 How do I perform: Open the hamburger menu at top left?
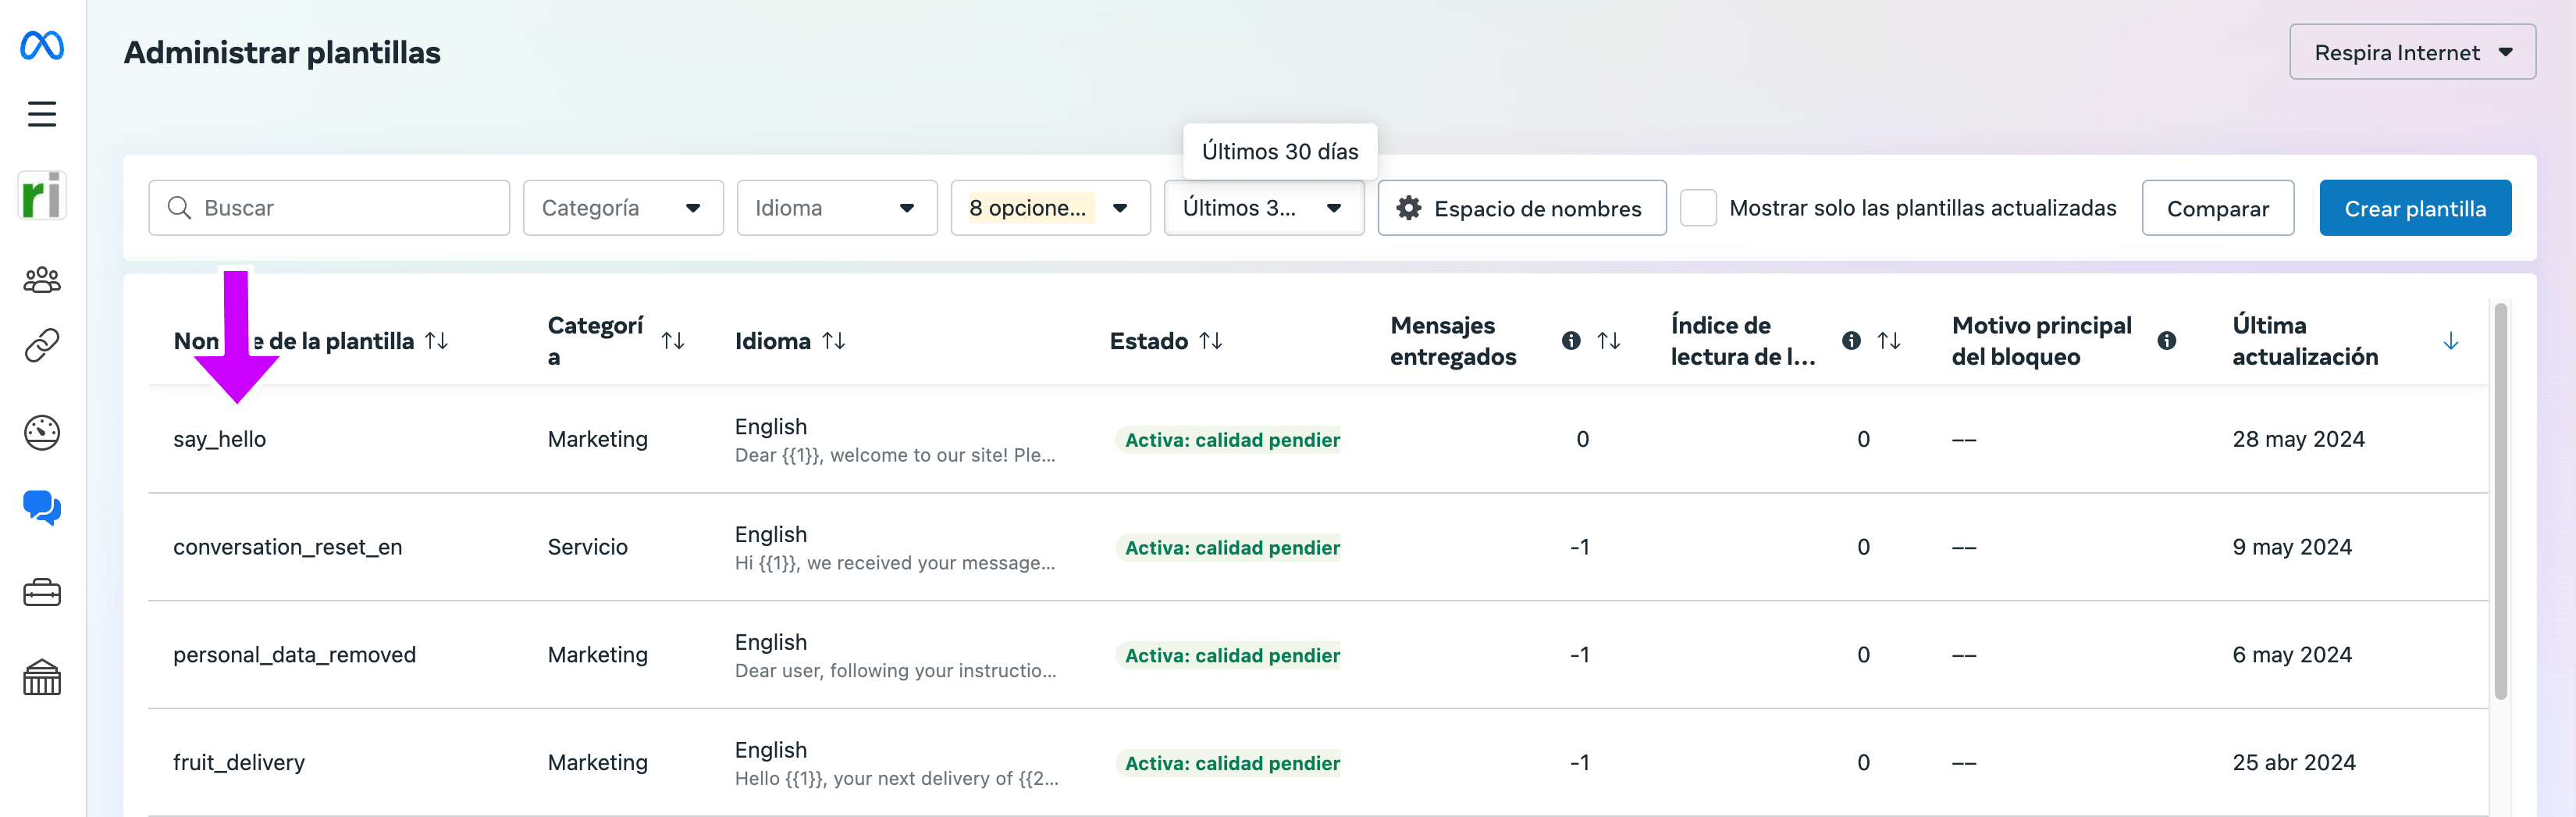click(41, 113)
